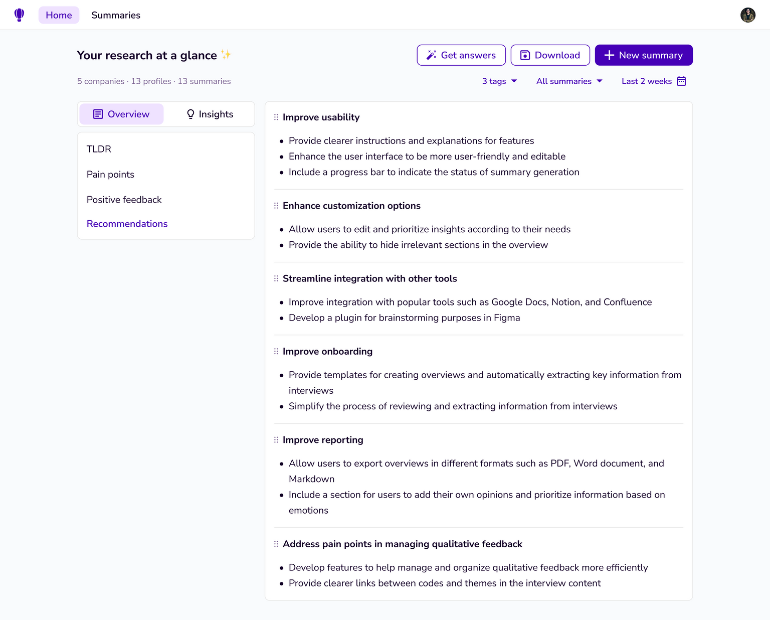Click drag handle next to Improve reporting

click(276, 440)
